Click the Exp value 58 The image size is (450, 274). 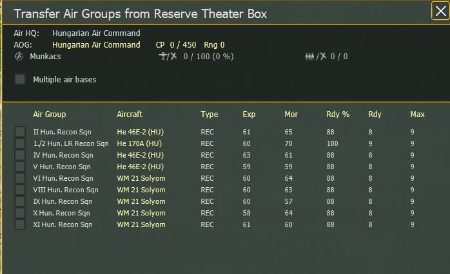pyautogui.click(x=246, y=213)
